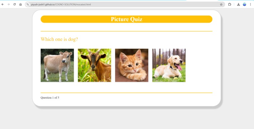Select the goat picture
Image resolution: width=254 pixels, height=129 pixels.
point(95,65)
